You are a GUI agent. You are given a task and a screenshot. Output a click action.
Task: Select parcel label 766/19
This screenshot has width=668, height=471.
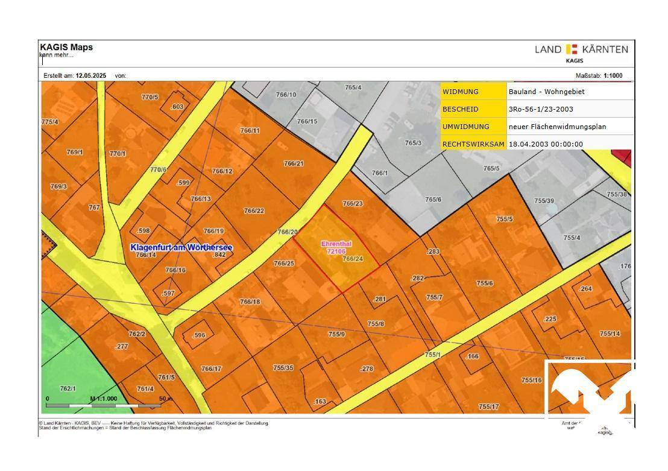(x=213, y=231)
